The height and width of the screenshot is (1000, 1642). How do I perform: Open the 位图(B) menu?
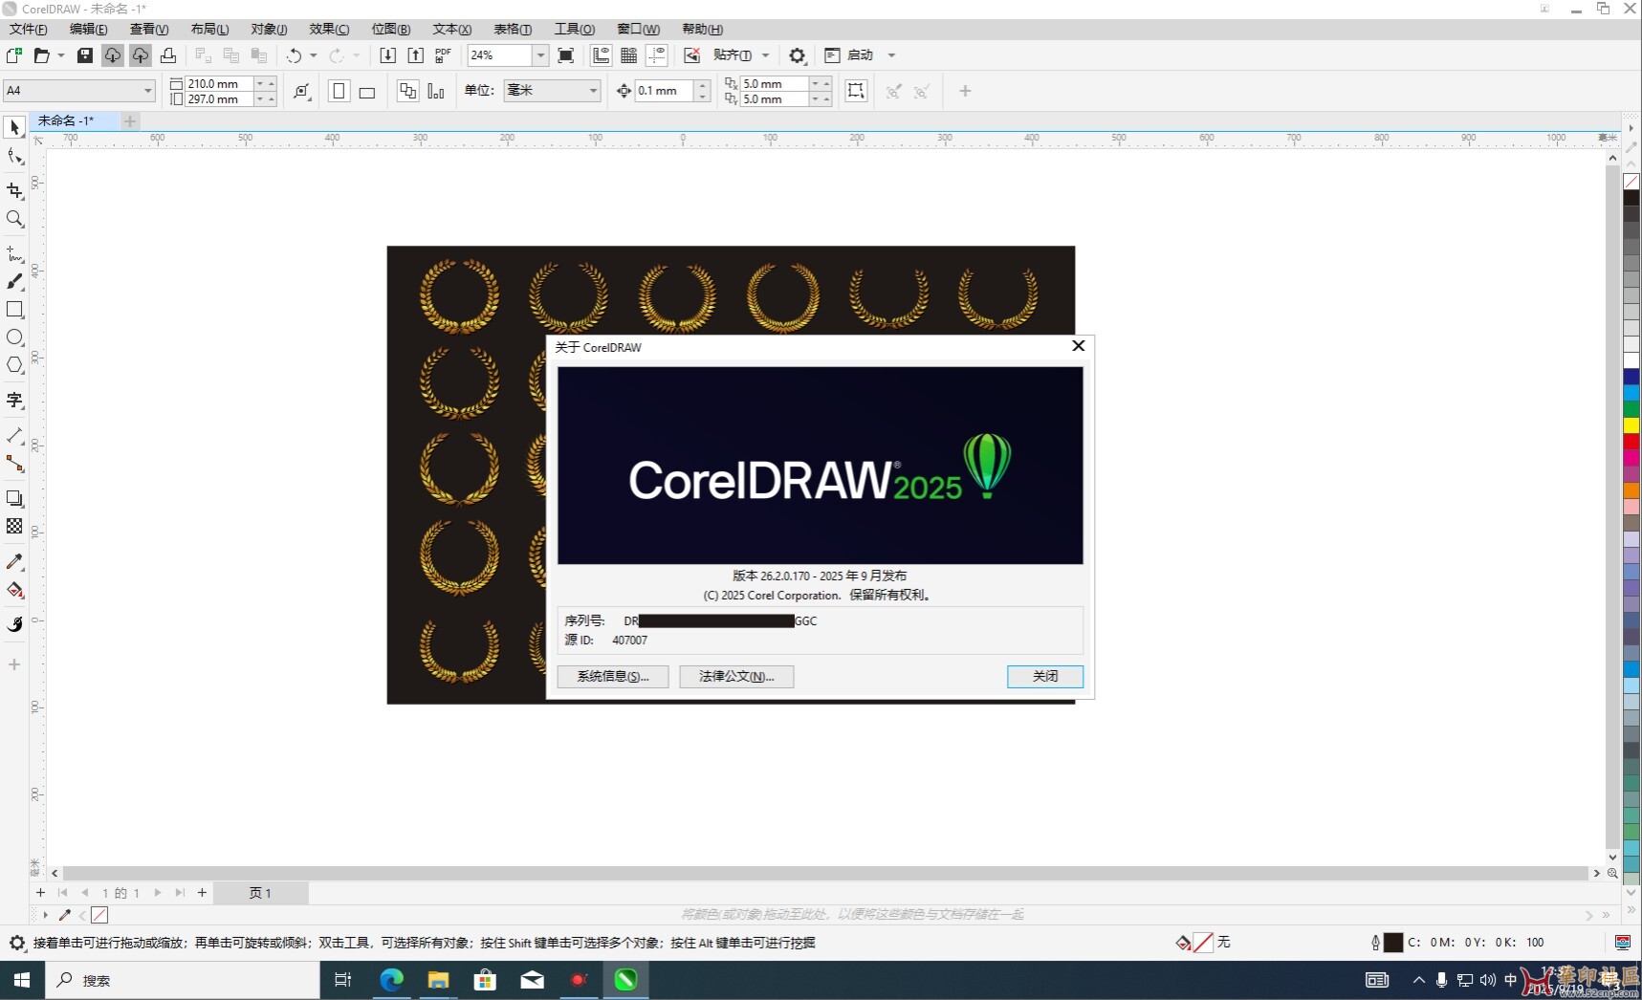(391, 29)
